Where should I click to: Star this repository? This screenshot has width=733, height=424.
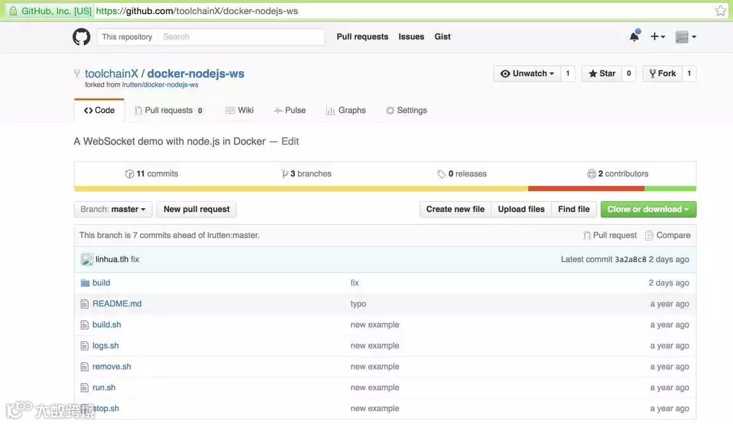coord(601,74)
